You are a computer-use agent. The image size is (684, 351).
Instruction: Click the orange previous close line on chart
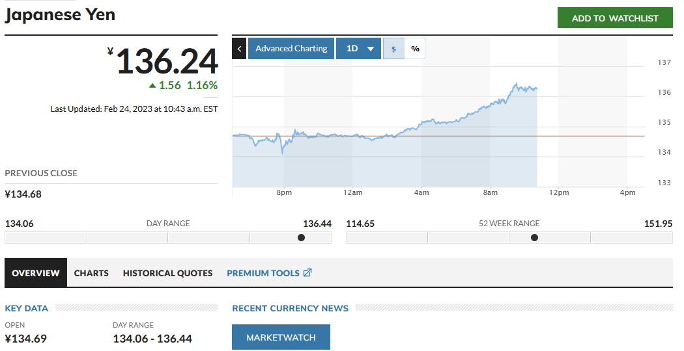coord(438,136)
